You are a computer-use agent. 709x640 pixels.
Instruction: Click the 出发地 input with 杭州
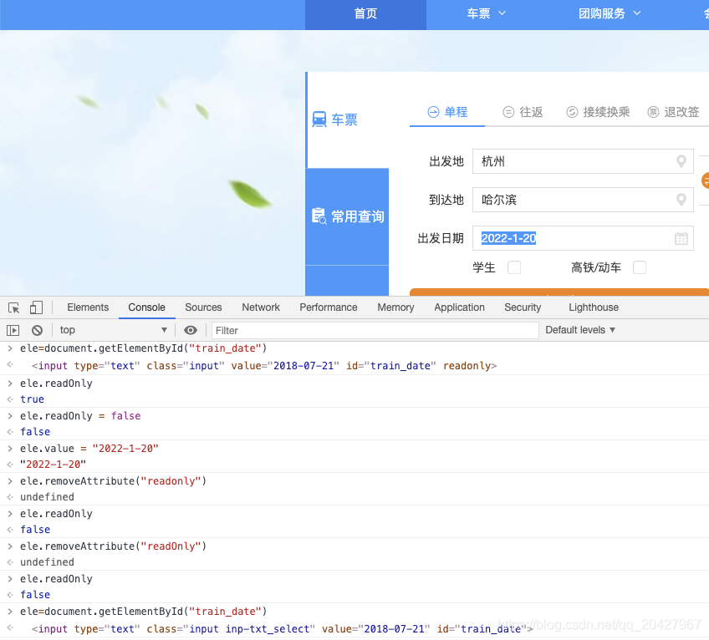[x=583, y=161]
